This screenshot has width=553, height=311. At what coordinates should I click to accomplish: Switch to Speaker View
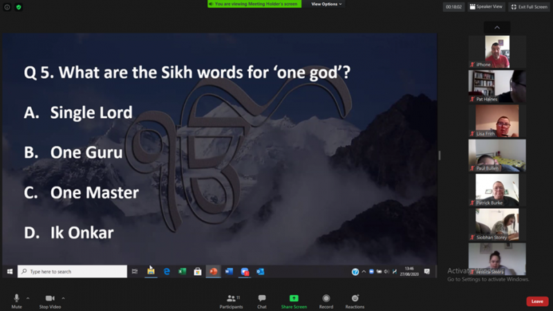[486, 7]
